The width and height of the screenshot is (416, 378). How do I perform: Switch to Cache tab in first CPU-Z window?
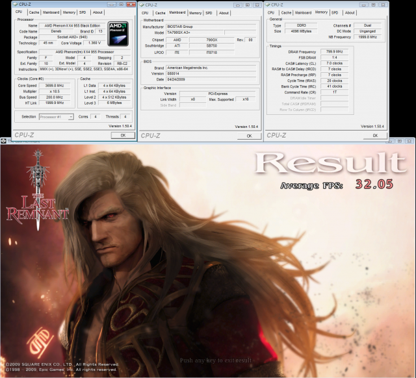[34, 12]
